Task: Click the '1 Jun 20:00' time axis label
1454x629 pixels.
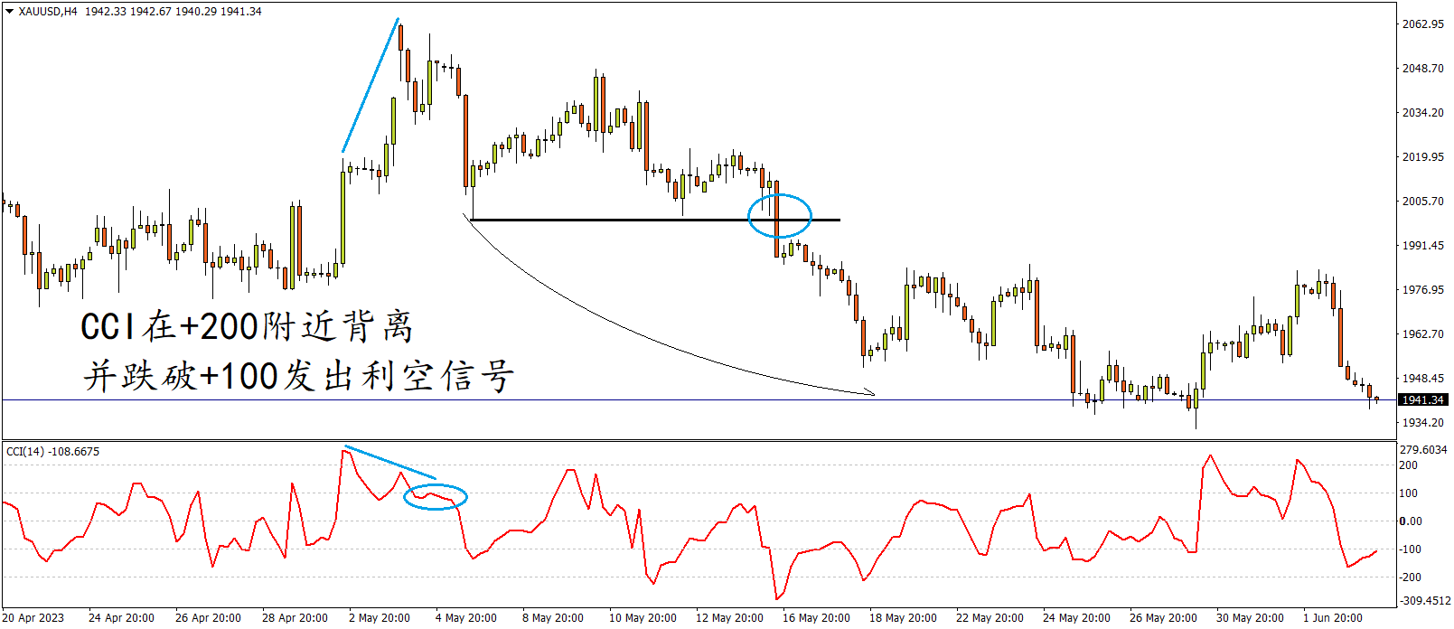Action: coord(1332,618)
